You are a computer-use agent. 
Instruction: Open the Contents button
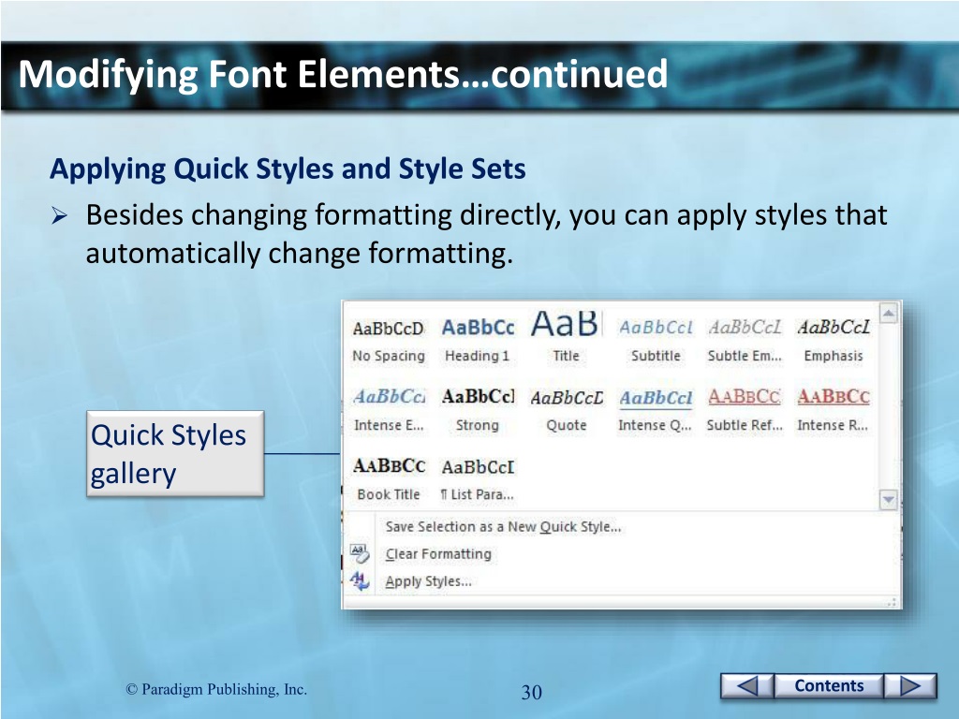click(x=829, y=685)
